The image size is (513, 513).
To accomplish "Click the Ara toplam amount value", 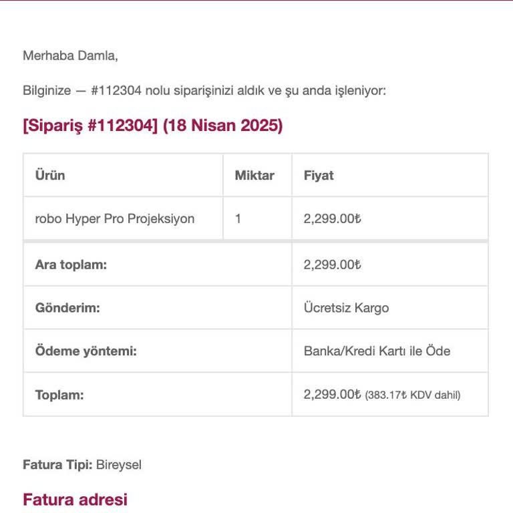I will [x=332, y=265].
